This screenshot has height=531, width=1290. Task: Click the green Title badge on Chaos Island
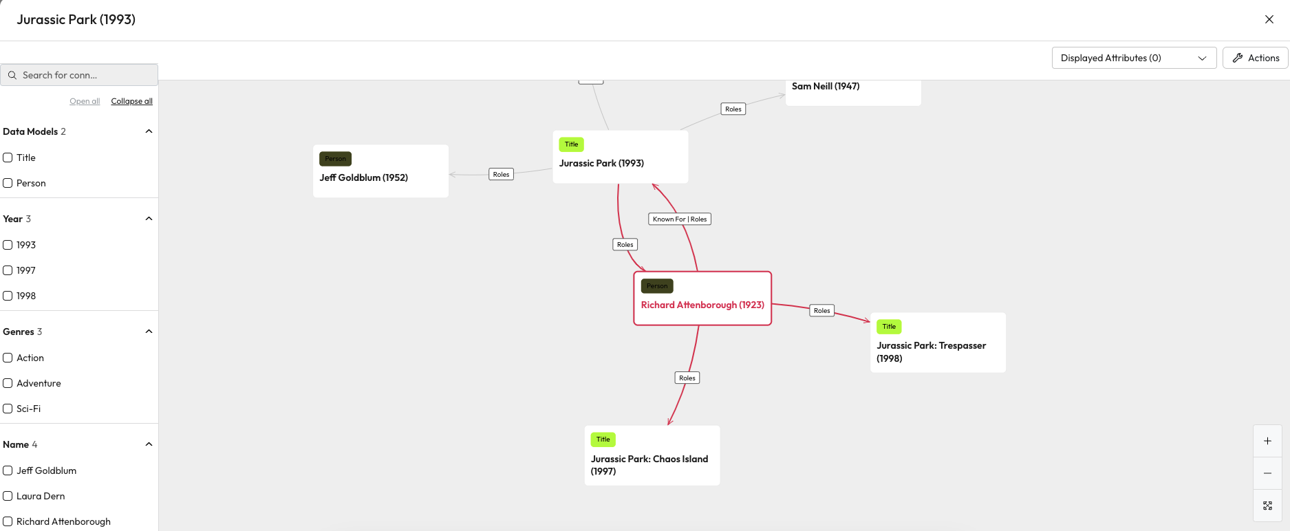603,440
